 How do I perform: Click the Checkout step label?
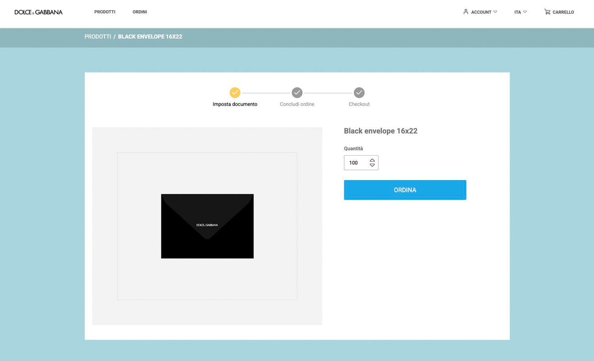click(359, 104)
